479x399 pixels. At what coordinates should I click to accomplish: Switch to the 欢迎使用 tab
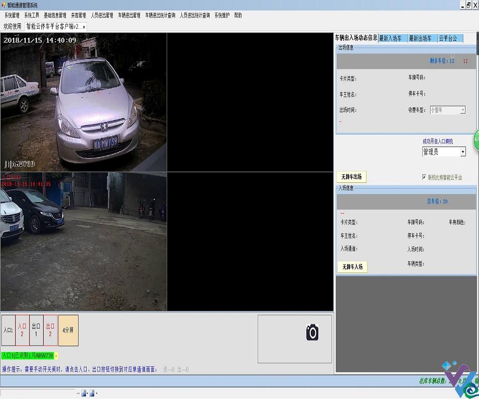tap(13, 27)
